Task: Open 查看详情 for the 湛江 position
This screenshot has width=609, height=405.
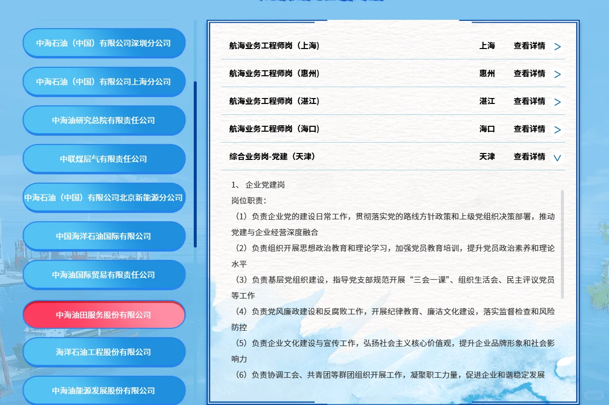Action: (x=529, y=101)
